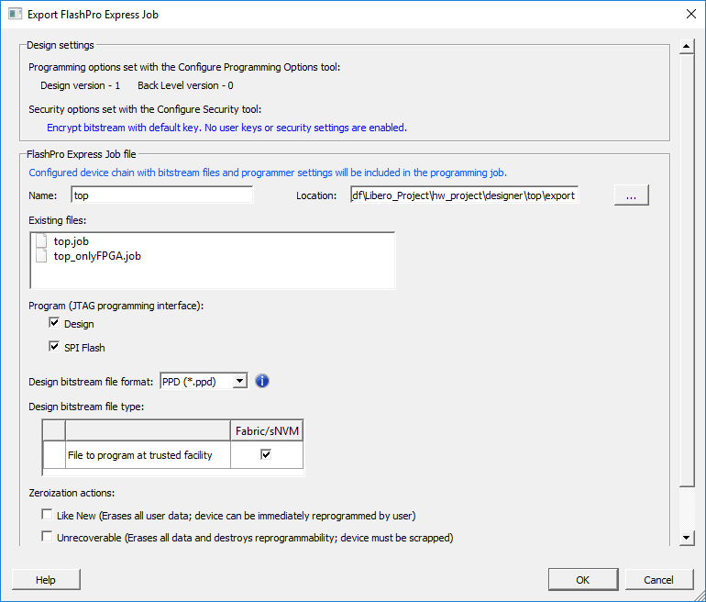The image size is (706, 602).
Task: Click the scrollbar up arrow
Action: [687, 46]
